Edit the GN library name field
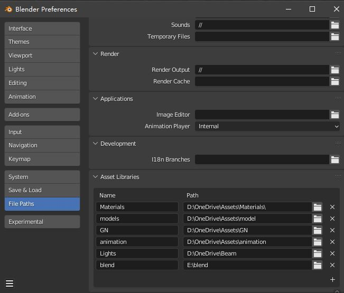Viewport: 344px width, 293px height. point(137,230)
